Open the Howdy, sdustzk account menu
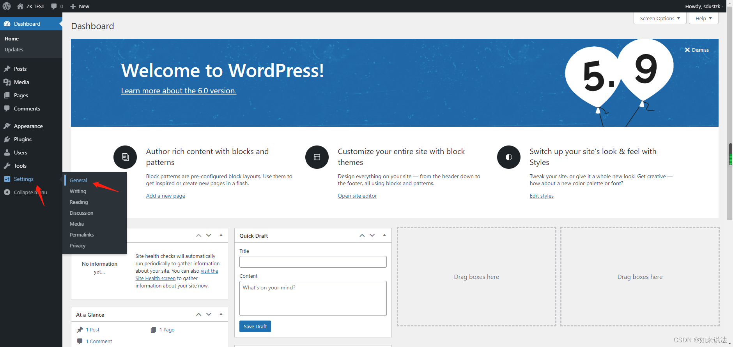733x347 pixels. (x=703, y=6)
